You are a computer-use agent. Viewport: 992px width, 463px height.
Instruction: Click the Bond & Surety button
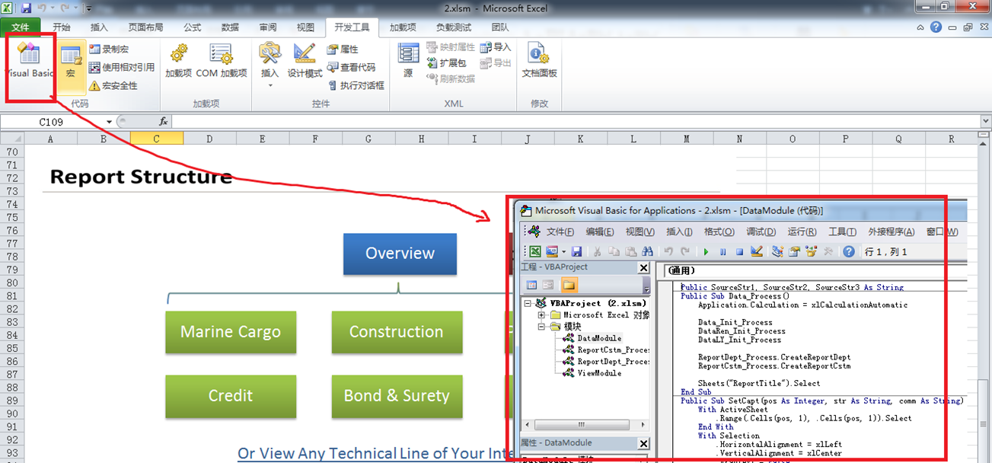pos(397,396)
